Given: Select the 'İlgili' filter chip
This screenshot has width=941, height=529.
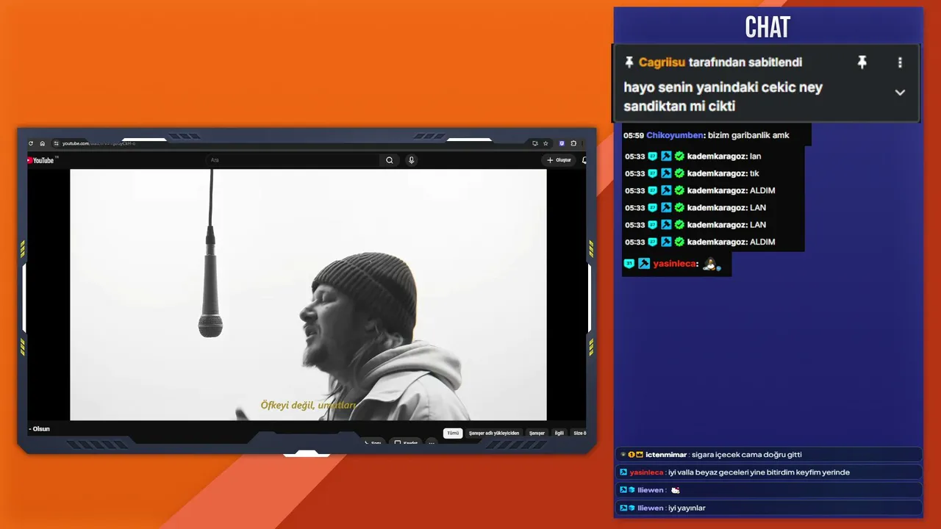Looking at the screenshot, I should coord(559,433).
